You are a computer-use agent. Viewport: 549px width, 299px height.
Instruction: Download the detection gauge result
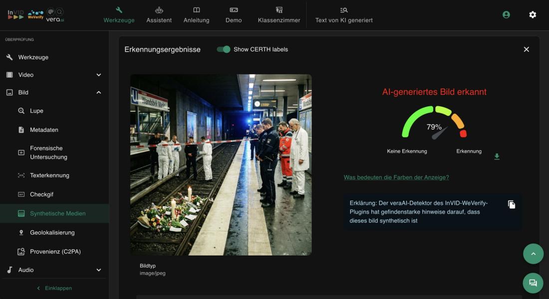pyautogui.click(x=497, y=157)
